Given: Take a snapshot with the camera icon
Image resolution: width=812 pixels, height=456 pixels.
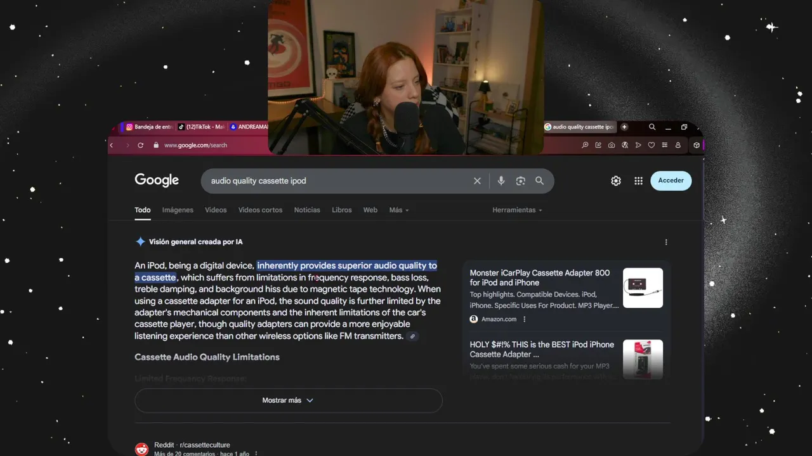Looking at the screenshot, I should coord(612,145).
